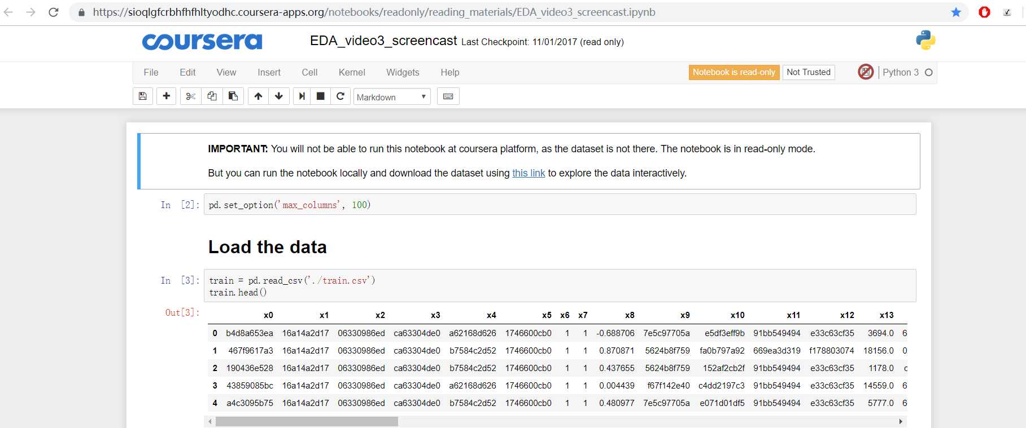Click the Python 3 kernel name
The image size is (1026, 428).
[901, 72]
